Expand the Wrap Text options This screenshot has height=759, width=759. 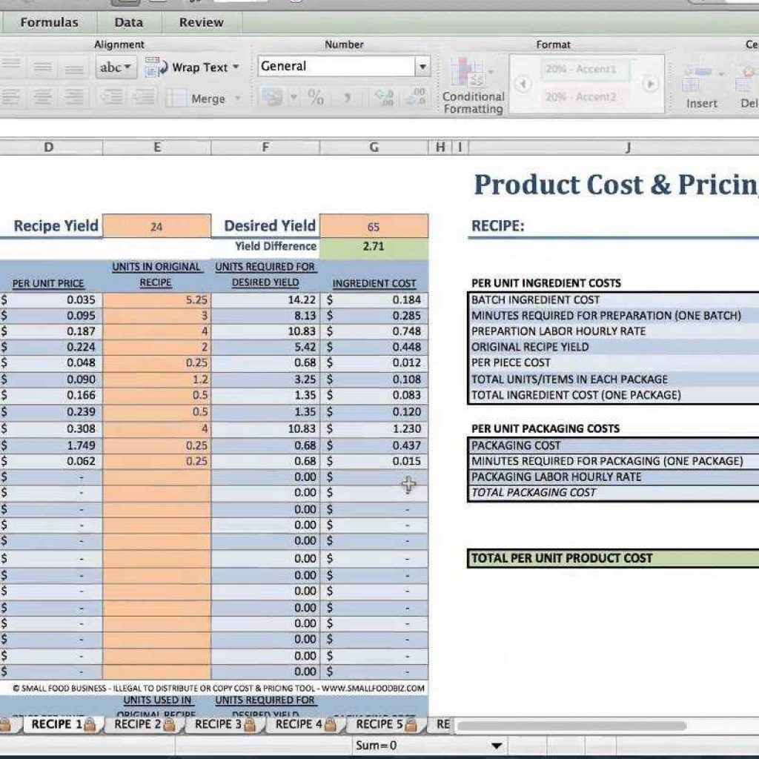(x=236, y=67)
